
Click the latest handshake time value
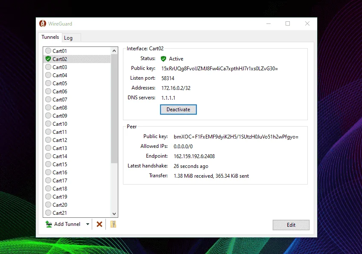pos(191,166)
